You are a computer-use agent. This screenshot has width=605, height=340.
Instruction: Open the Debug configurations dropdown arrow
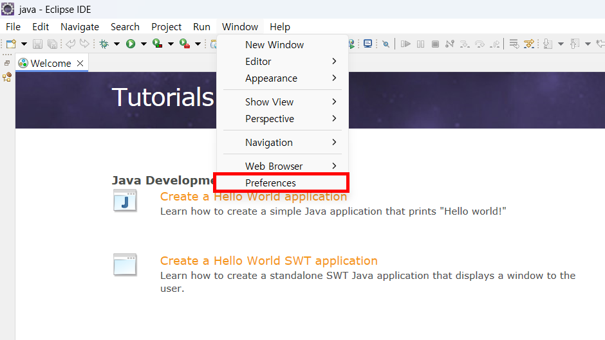tap(116, 44)
